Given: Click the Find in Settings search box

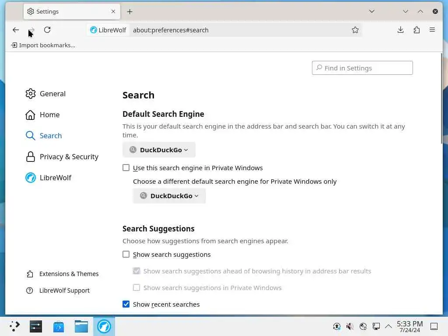Looking at the screenshot, I should [x=362, y=68].
